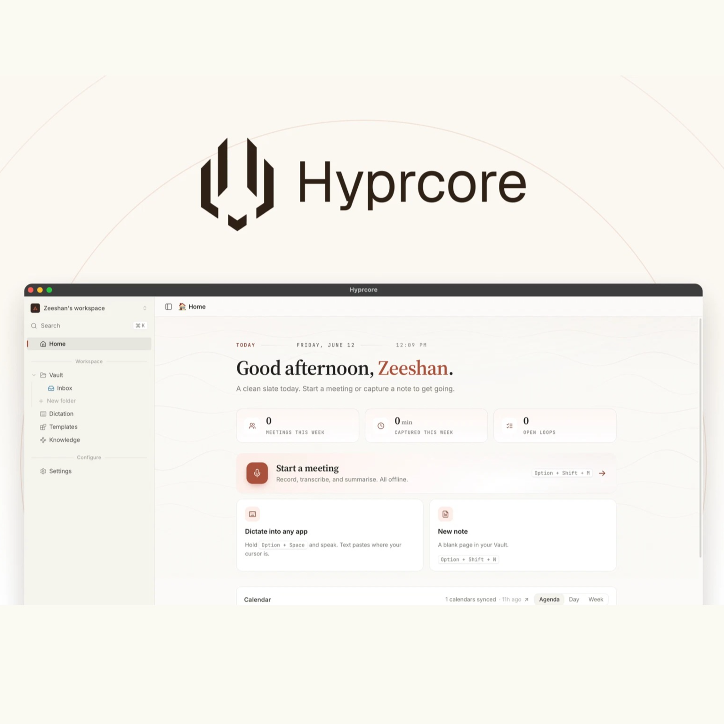Click the Home sidebar icon
The height and width of the screenshot is (724, 724).
tap(43, 344)
